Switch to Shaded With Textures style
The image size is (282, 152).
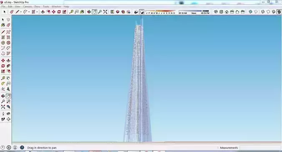pyautogui.click(x=279, y=12)
